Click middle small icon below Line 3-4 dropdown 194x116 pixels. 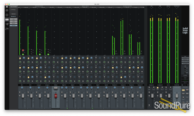pyautogui.click(x=185, y=85)
